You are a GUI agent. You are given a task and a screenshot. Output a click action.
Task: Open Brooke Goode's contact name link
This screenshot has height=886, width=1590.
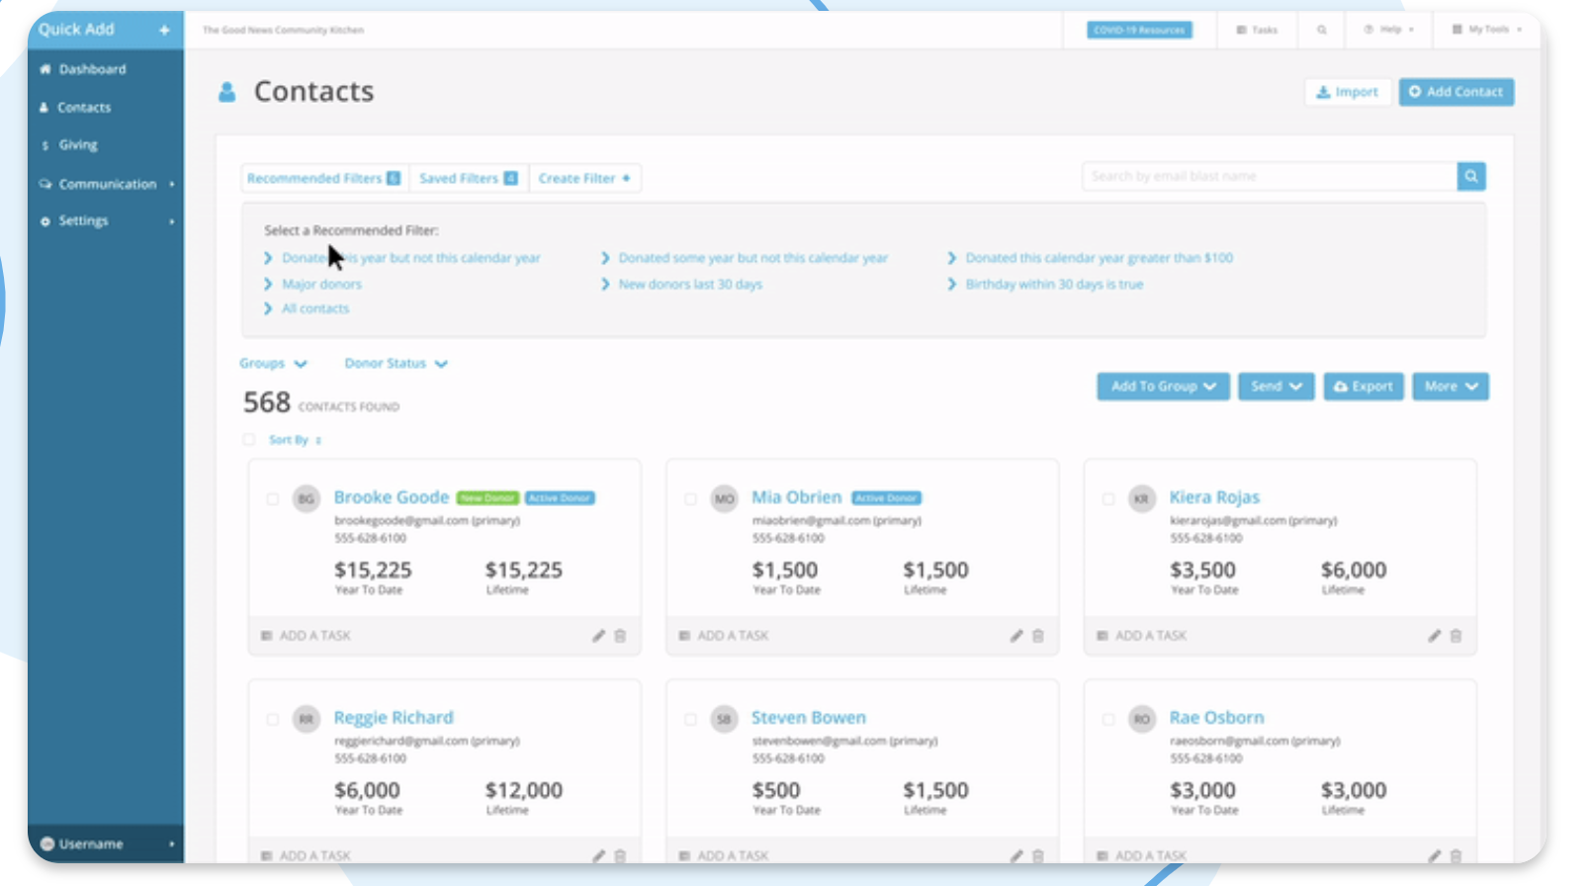[x=392, y=497]
